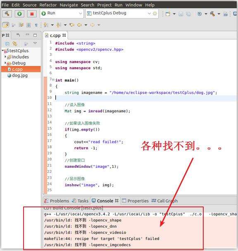Click the Forward navigation arrow
Screen dimensions: 238x251
(x=92, y=25)
